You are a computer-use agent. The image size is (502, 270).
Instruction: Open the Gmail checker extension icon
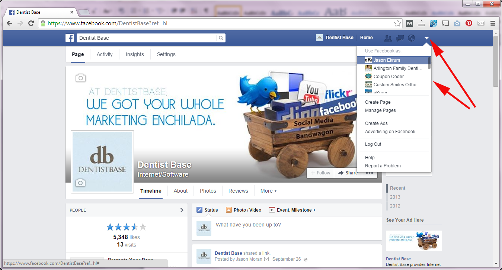409,23
